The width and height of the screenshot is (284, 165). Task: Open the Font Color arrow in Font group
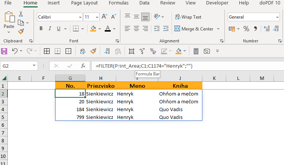pyautogui.click(x=114, y=29)
